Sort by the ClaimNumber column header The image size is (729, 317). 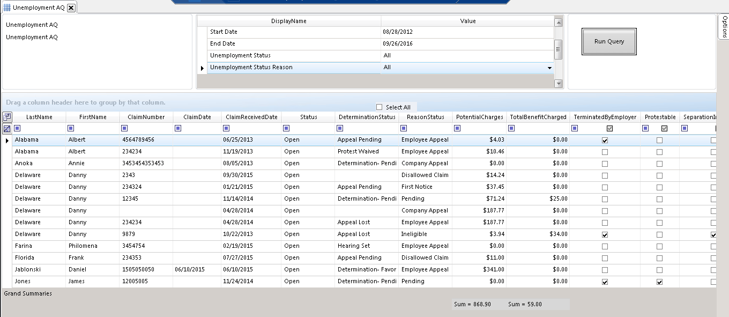pyautogui.click(x=146, y=117)
